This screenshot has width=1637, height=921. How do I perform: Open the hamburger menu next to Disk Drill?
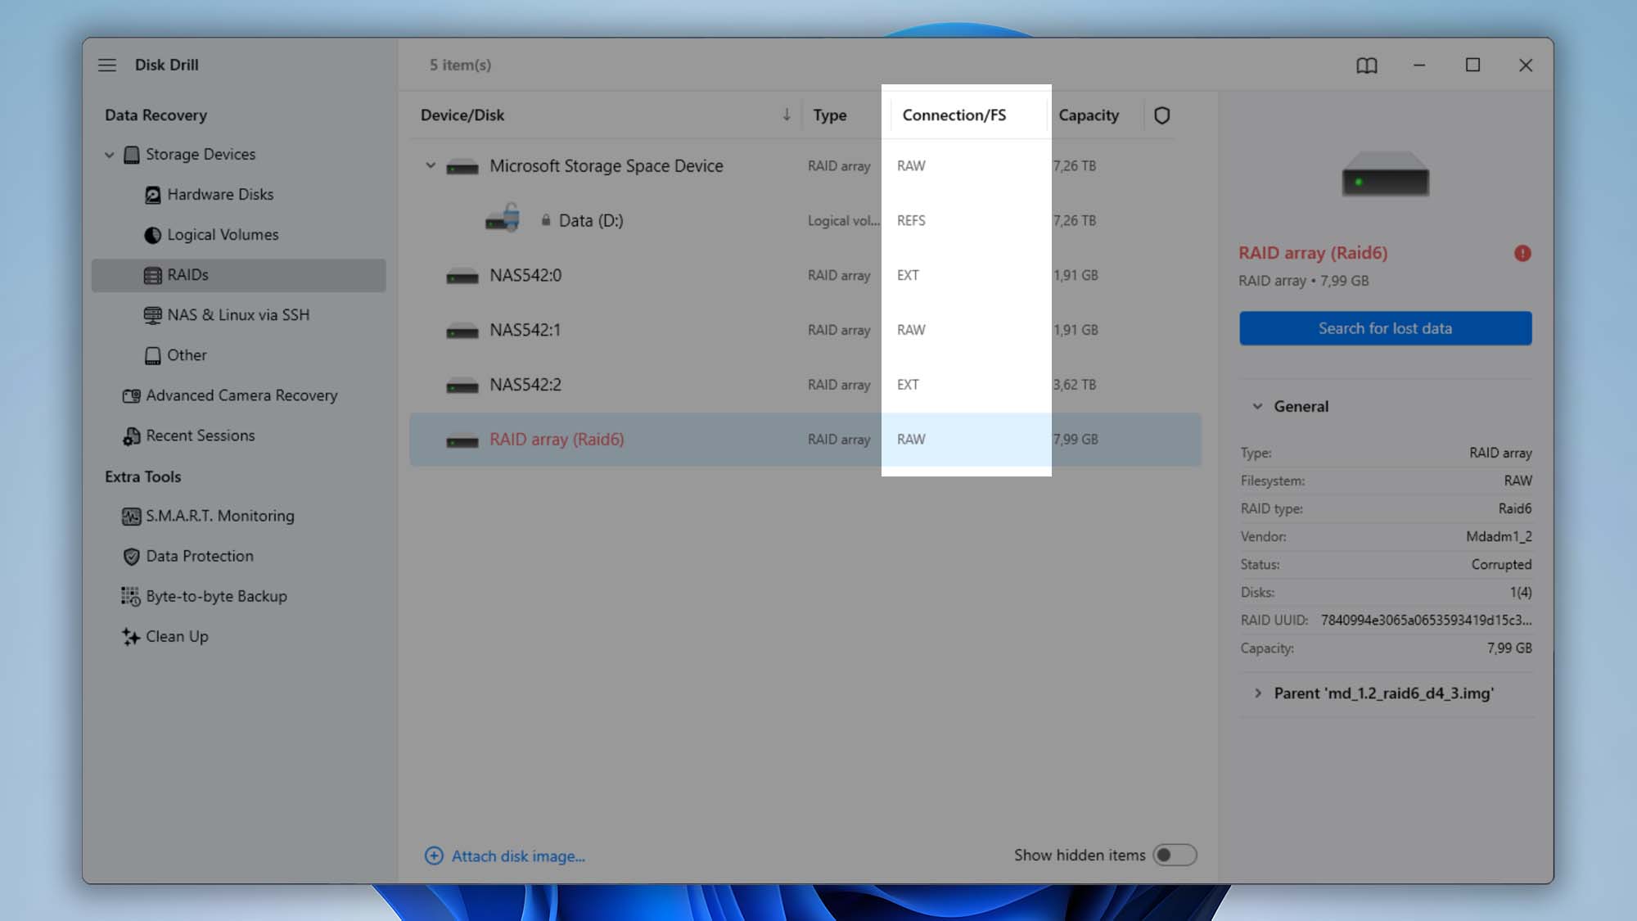pos(107,65)
